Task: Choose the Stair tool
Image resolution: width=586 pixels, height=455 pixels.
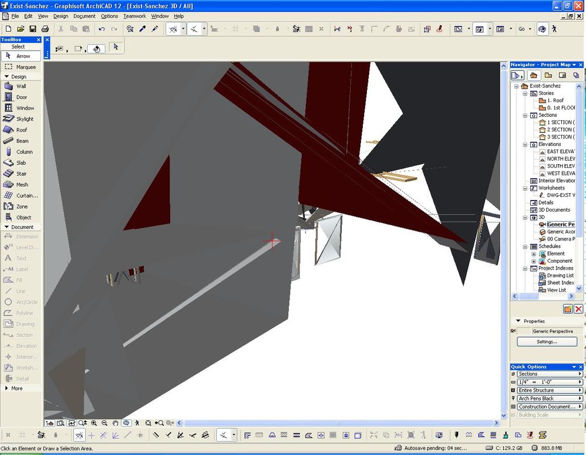Action: coord(21,174)
